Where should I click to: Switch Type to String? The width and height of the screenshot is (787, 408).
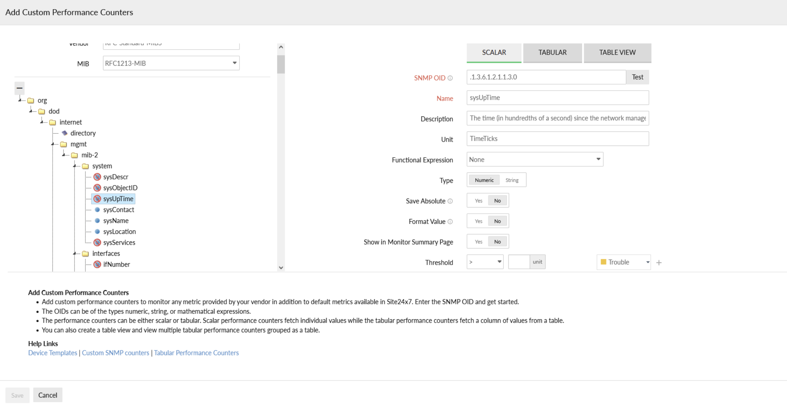pyautogui.click(x=512, y=180)
